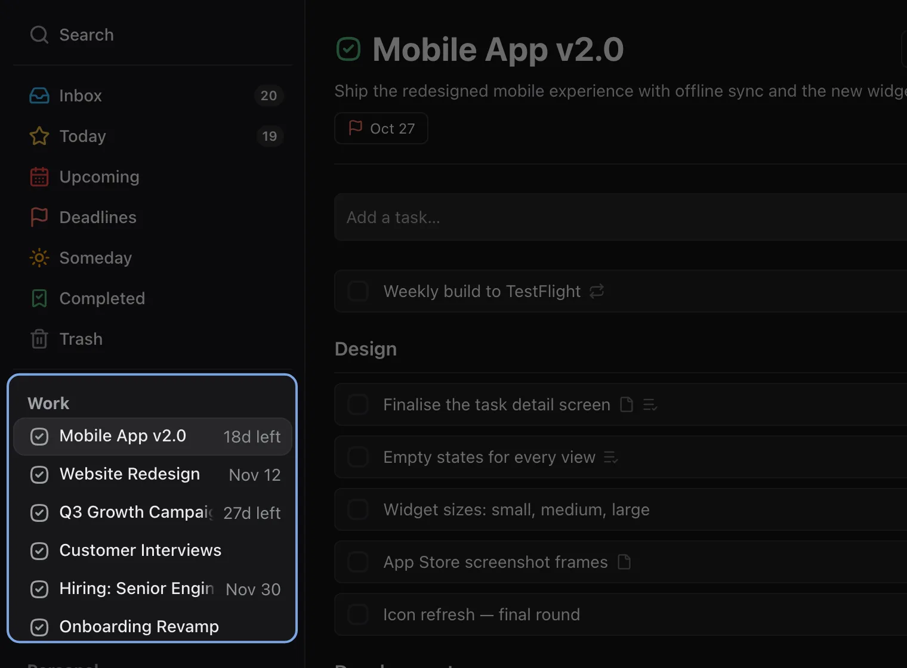Click the repeat icon on Weekly build to TestFlight
Viewport: 907px width, 668px height.
[x=597, y=291]
